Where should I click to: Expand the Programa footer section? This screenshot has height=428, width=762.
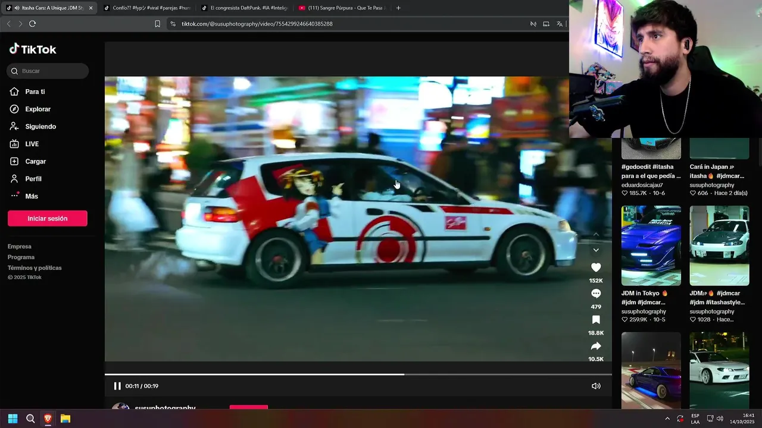click(x=21, y=257)
